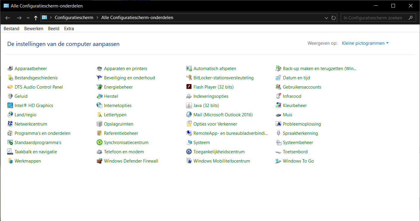Screen dimensions: 420x221
Task: Open the Netwerkcentrum icon
Action: point(10,124)
